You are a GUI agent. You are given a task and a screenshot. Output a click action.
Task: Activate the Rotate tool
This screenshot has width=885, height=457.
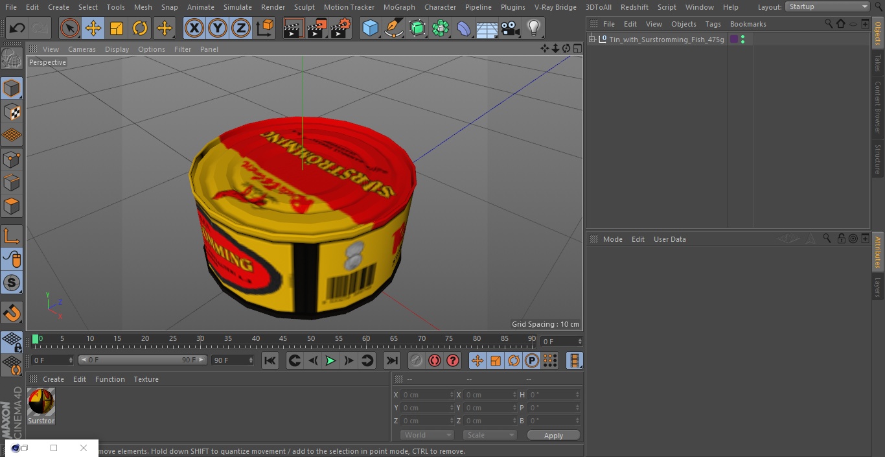tap(140, 28)
